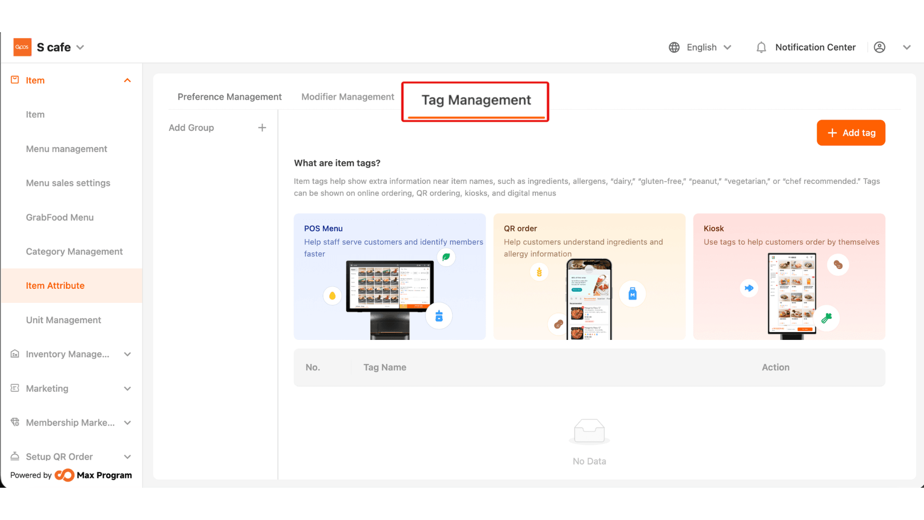This screenshot has width=924, height=520.
Task: Click the Setup QR Order bell icon
Action: pyautogui.click(x=15, y=456)
